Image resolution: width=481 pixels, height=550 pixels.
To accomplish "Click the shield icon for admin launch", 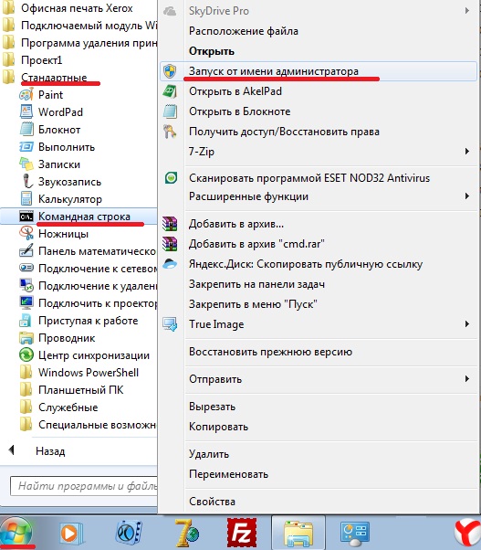I will 170,71.
